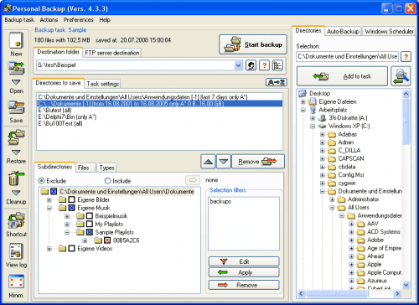Click the search folder icon beside Add to task
This screenshot has width=419, height=305.
(x=401, y=76)
